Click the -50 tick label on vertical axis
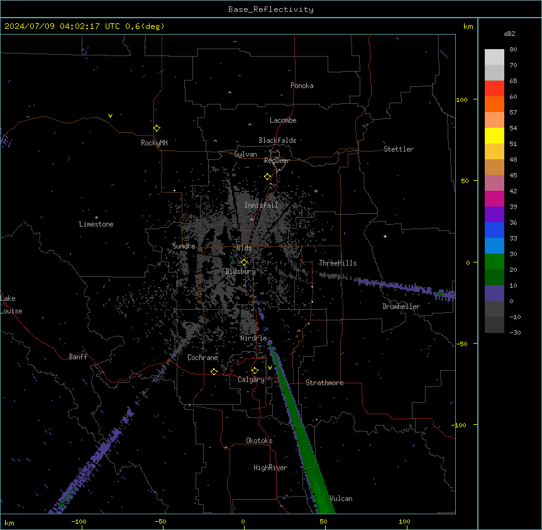The width and height of the screenshot is (542, 530). point(462,344)
